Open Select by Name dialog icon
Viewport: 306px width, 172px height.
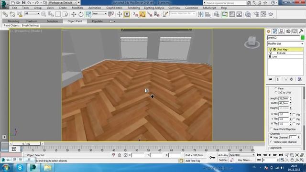(51, 14)
